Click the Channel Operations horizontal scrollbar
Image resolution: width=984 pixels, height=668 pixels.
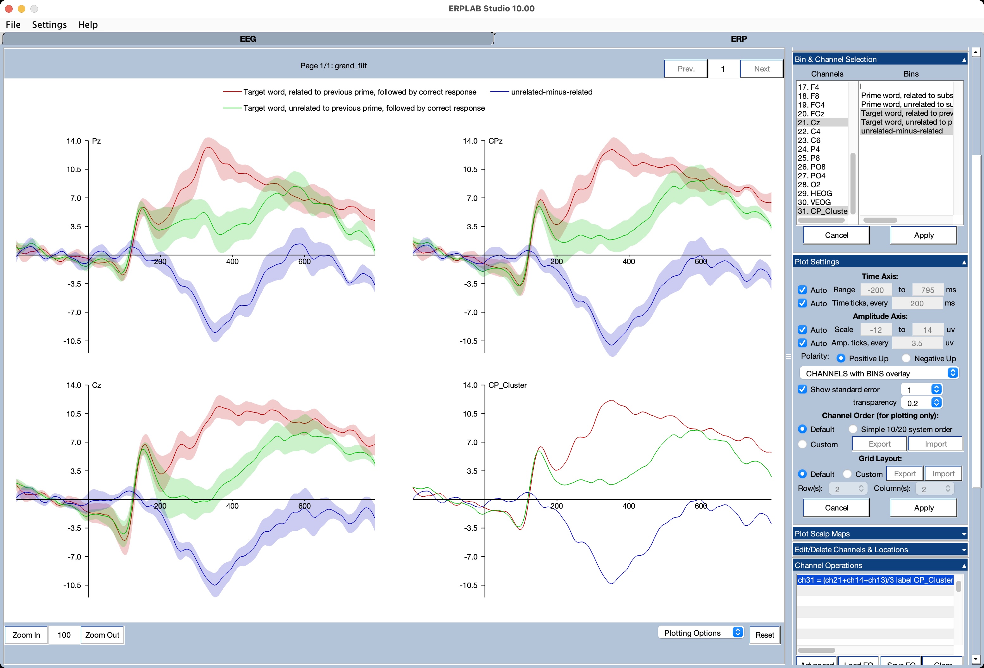(x=816, y=650)
